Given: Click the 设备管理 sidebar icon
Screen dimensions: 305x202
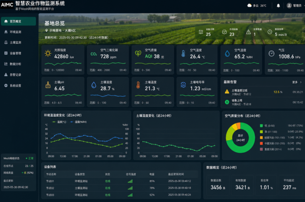Looking at the screenshot, I should 6,53.
